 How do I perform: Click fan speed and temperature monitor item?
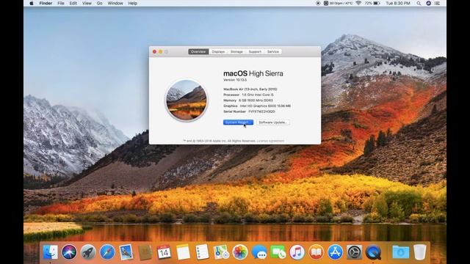pyautogui.click(x=338, y=3)
